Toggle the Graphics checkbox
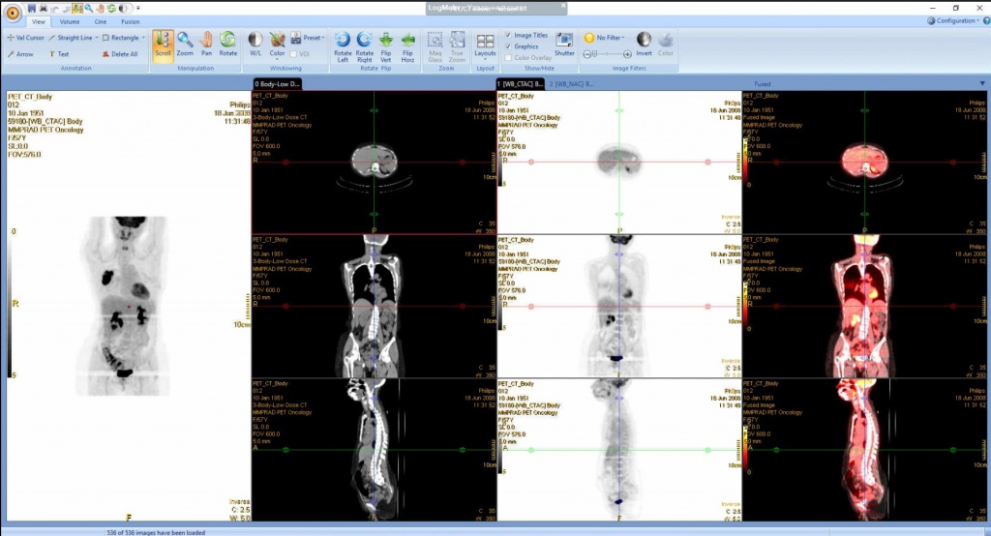This screenshot has width=991, height=536. (x=508, y=46)
